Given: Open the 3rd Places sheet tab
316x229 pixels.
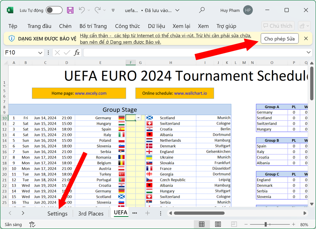Looking at the screenshot, I should click(90, 213).
